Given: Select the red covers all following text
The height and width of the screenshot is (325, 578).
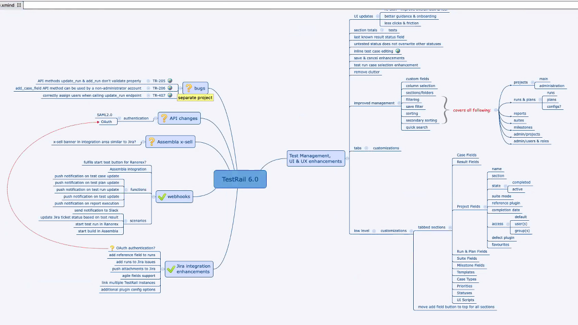Looking at the screenshot, I should pos(472,110).
